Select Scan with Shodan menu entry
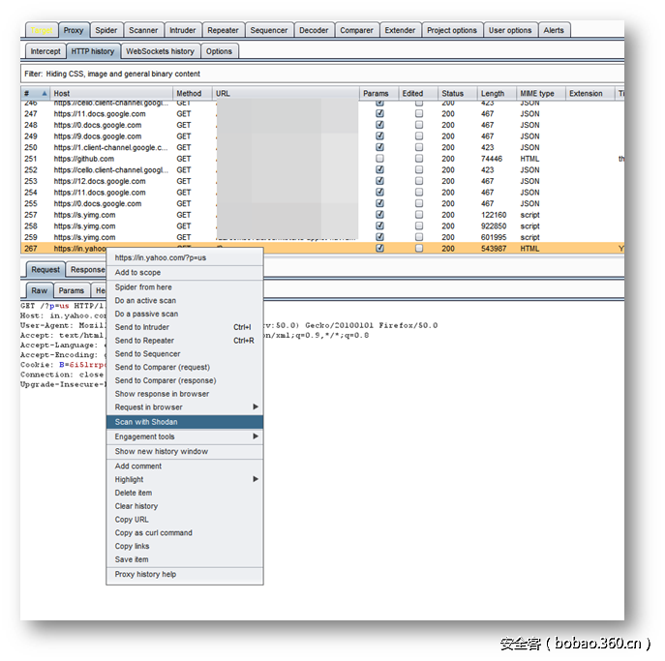665x661 pixels. [x=184, y=422]
